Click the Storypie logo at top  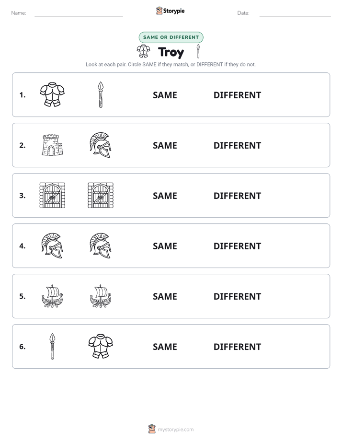(171, 11)
